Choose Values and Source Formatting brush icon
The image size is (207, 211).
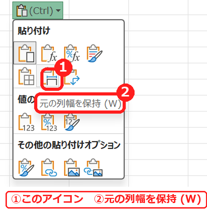click(71, 122)
